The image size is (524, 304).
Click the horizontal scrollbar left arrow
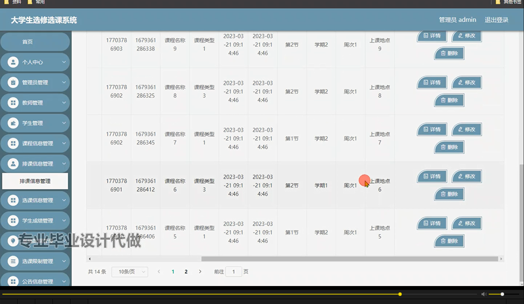[90, 259]
